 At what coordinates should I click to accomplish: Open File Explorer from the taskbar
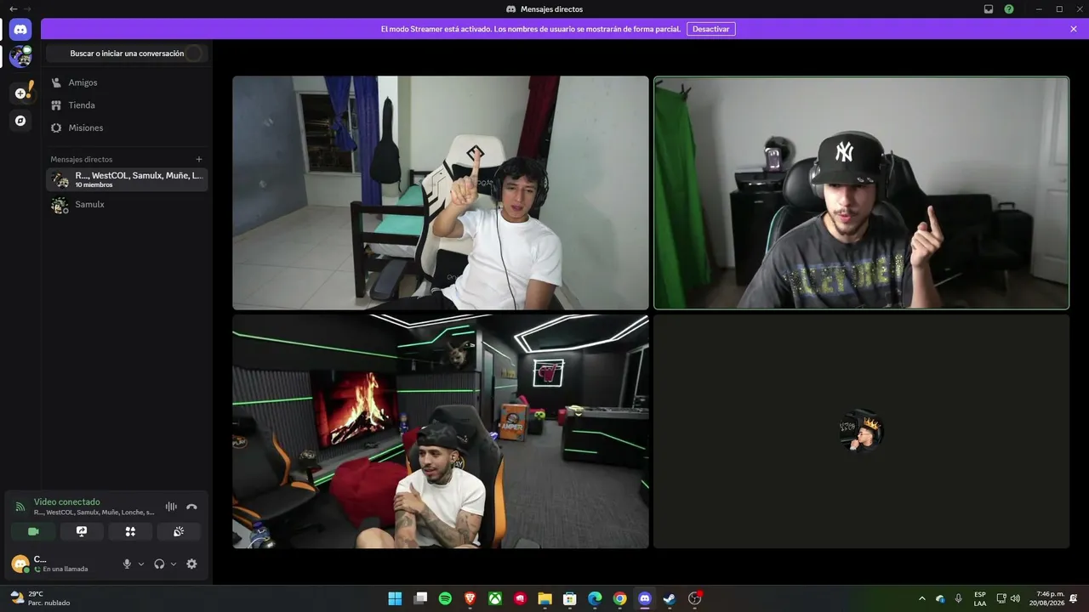tap(544, 598)
